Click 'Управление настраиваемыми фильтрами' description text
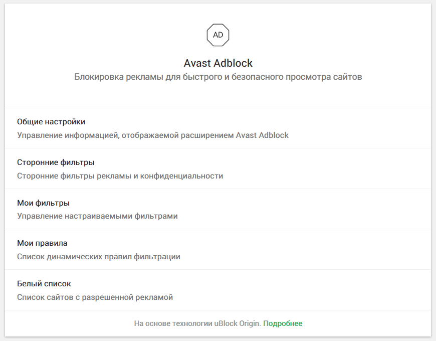 [x=97, y=216]
